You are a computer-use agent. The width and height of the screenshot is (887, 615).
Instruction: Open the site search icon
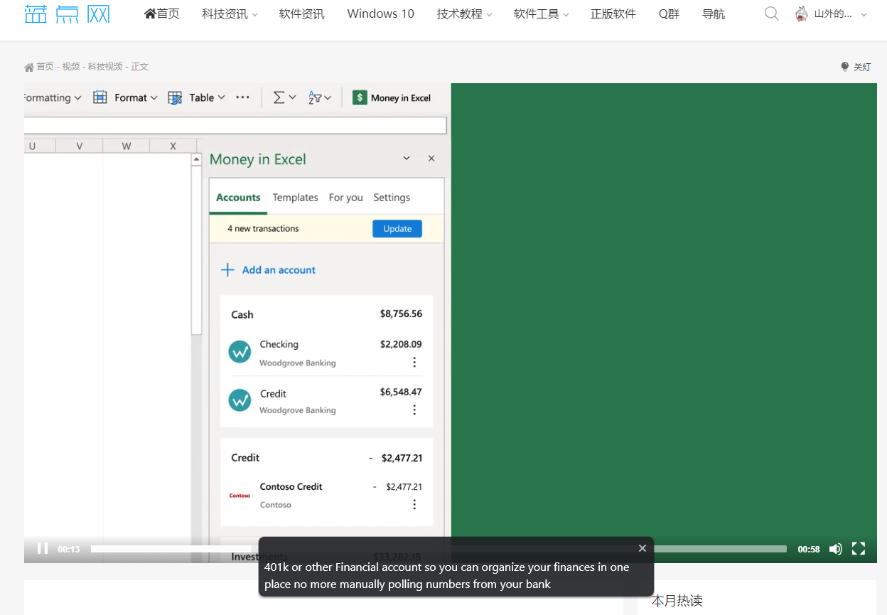[x=771, y=14]
